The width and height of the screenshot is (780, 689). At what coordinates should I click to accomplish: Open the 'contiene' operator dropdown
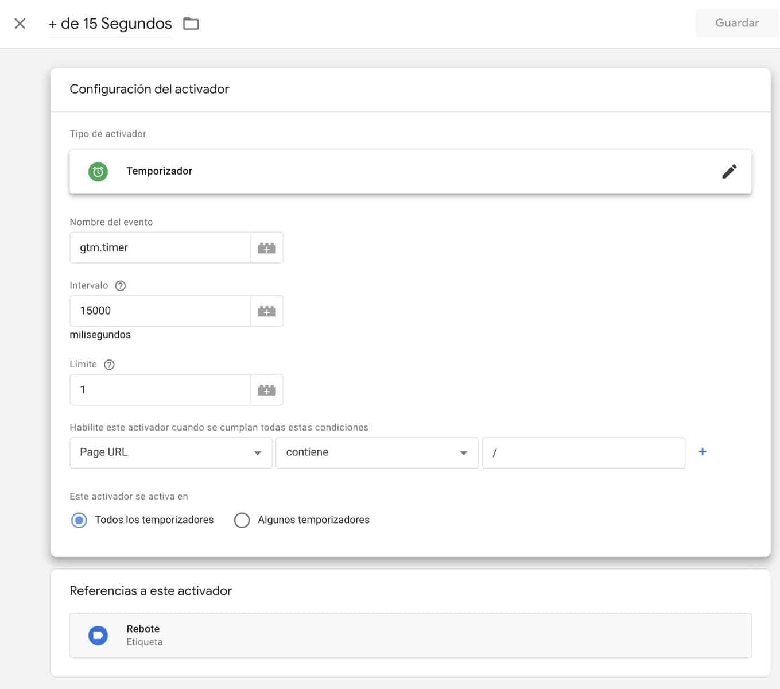click(x=377, y=452)
